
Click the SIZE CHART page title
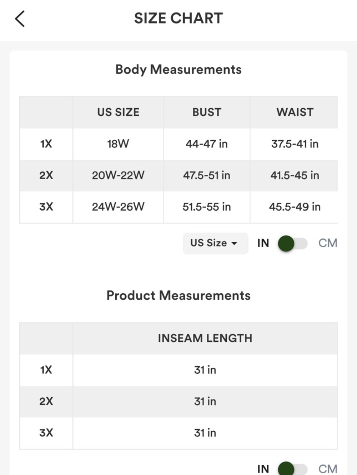click(178, 18)
